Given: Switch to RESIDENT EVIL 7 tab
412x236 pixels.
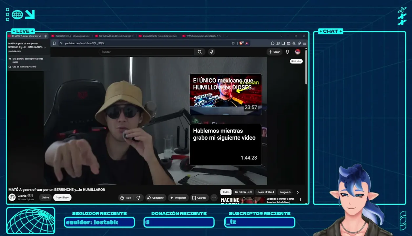Looking at the screenshot, I should [x=71, y=36].
